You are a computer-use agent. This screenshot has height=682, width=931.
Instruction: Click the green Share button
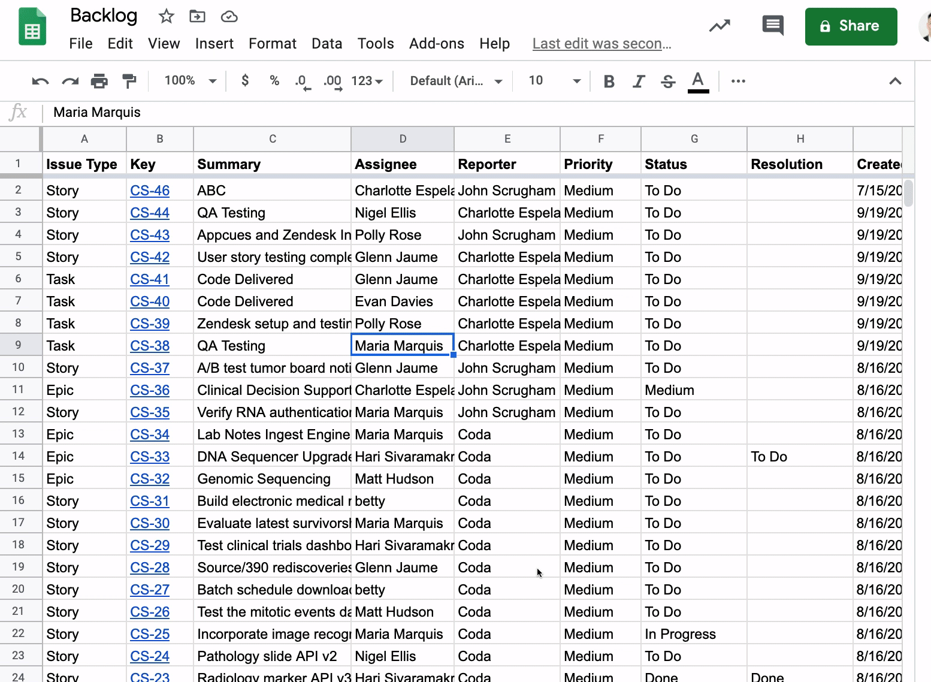coord(851,26)
